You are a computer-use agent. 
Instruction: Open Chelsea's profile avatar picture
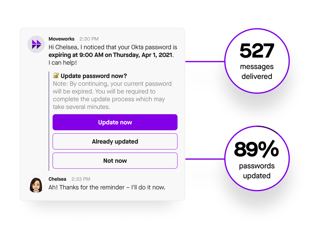coord(36,184)
